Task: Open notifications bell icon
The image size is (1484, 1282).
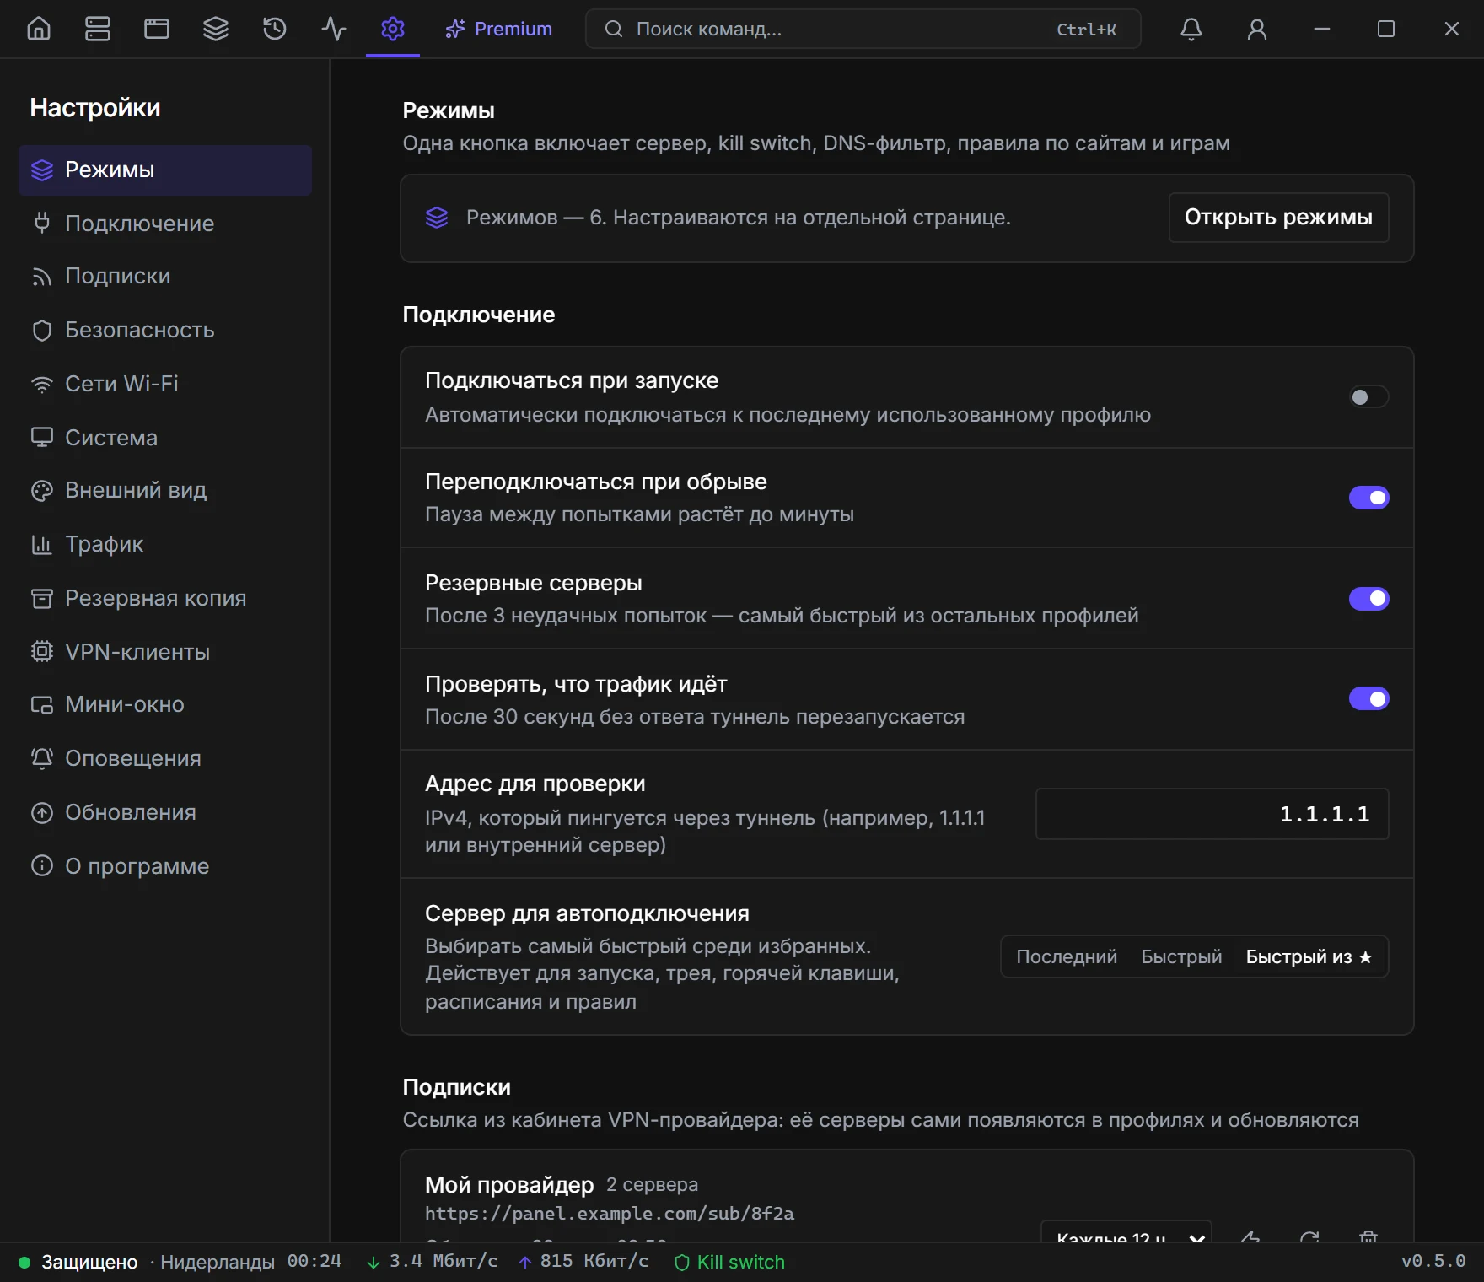Action: [x=1191, y=29]
